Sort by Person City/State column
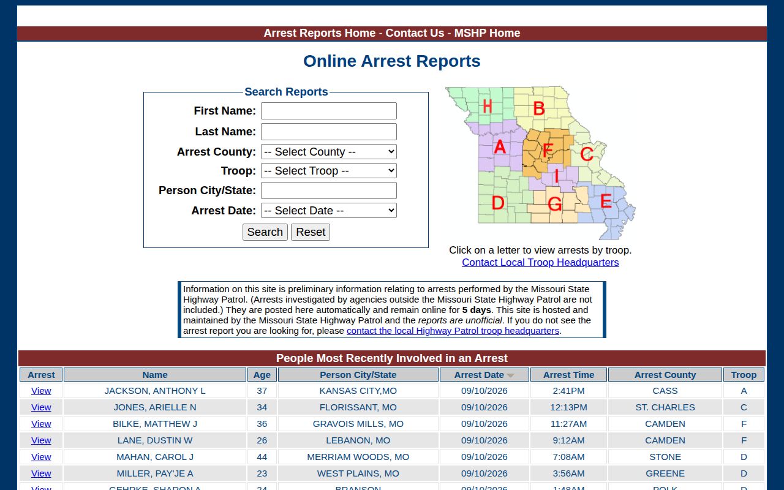Viewport: 784px width, 490px height. pos(358,375)
